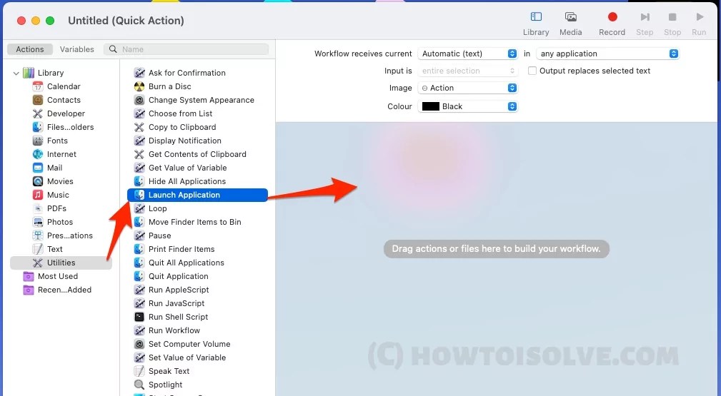This screenshot has width=721, height=396.
Task: Select the Internet library category
Action: (x=61, y=154)
